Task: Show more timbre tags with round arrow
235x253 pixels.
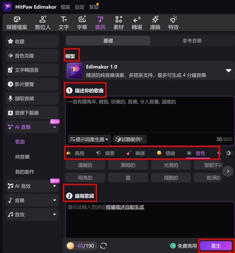Action: 228,171
